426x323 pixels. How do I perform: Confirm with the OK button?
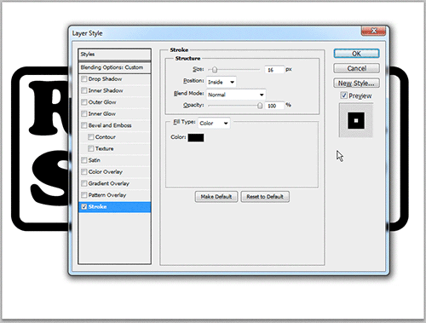click(x=356, y=54)
